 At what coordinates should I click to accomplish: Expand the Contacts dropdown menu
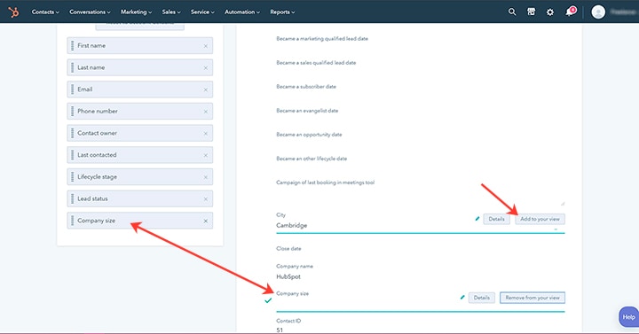coord(45,12)
